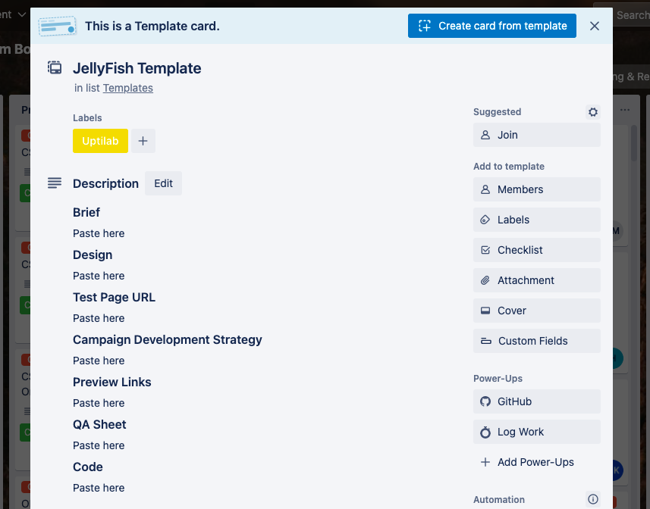Click the template card icon beside the title
Screen dimensions: 650x509
(55, 67)
